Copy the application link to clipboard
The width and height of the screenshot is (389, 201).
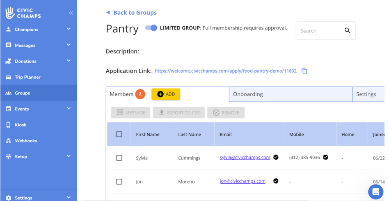tap(304, 71)
